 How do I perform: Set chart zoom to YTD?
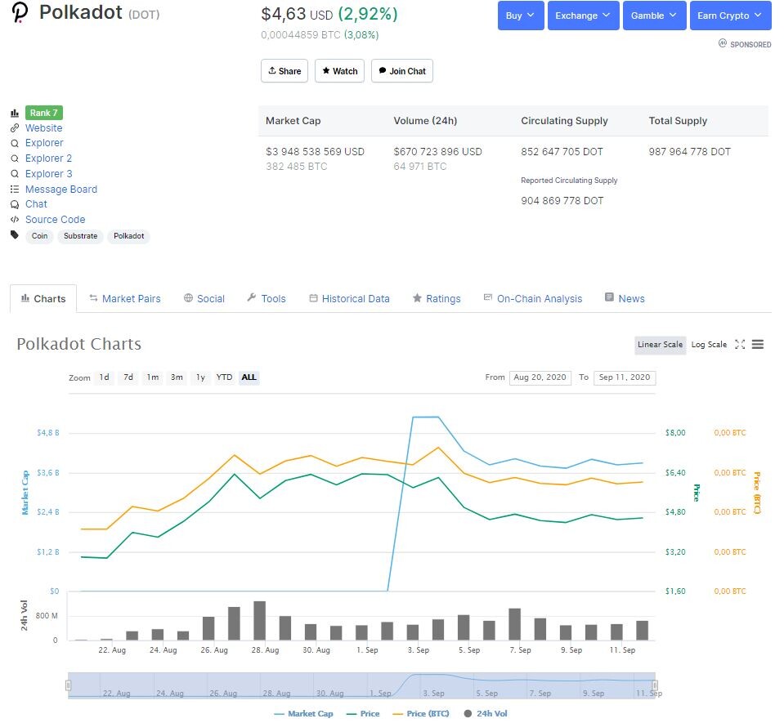tap(224, 377)
